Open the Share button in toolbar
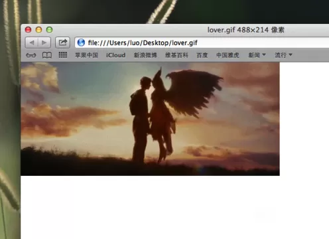Viewport: 329px width, 239px height. [62, 42]
